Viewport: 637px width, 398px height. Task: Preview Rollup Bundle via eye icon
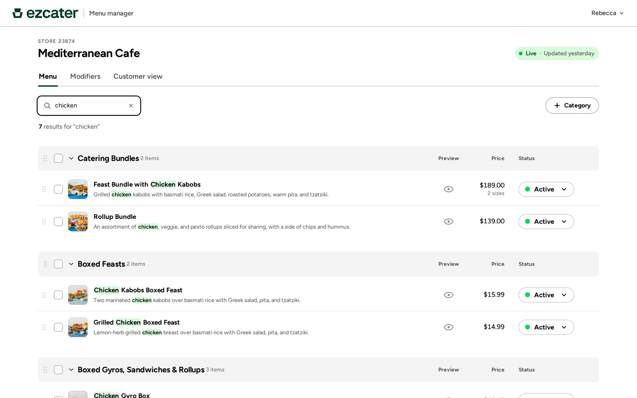click(449, 222)
